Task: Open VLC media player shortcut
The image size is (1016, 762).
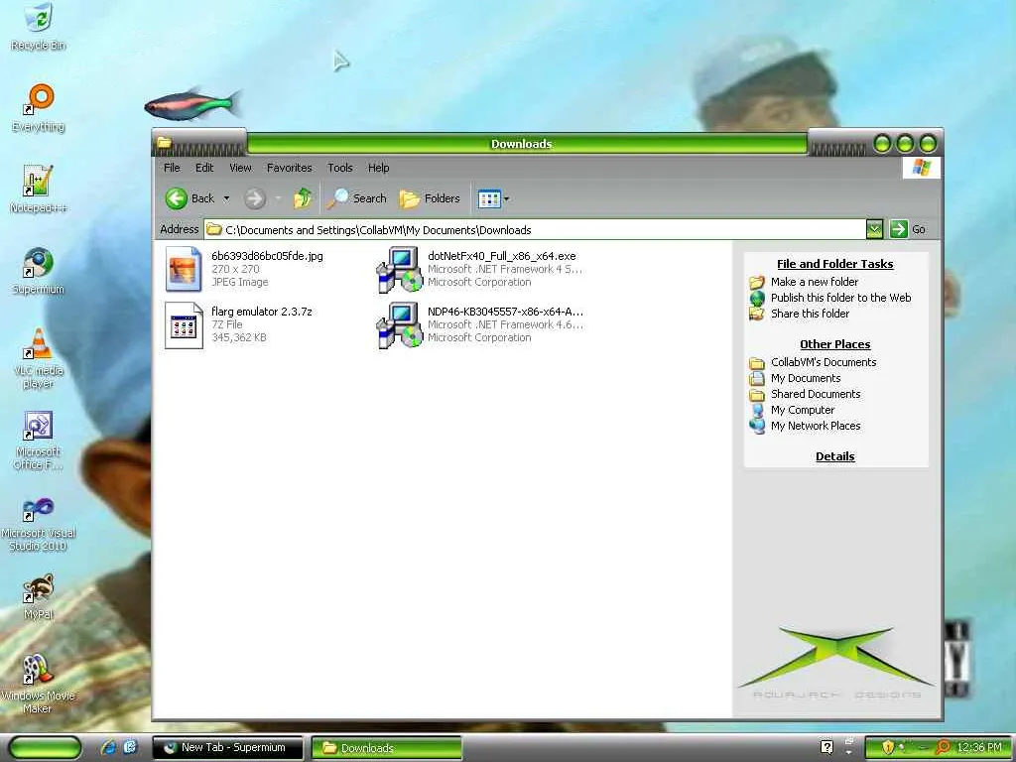Action: (x=39, y=358)
